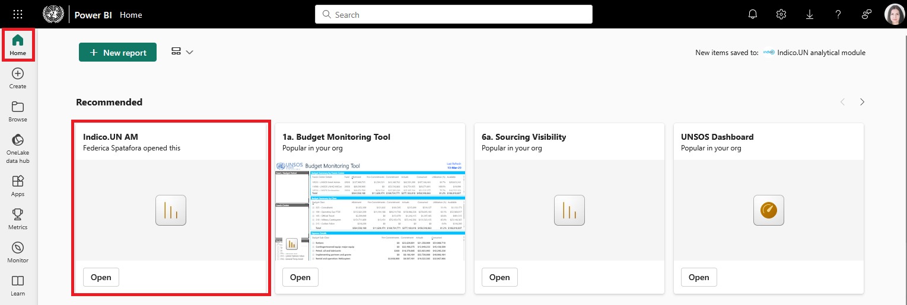
Task: Open Monitor in the sidebar
Action: pos(18,252)
